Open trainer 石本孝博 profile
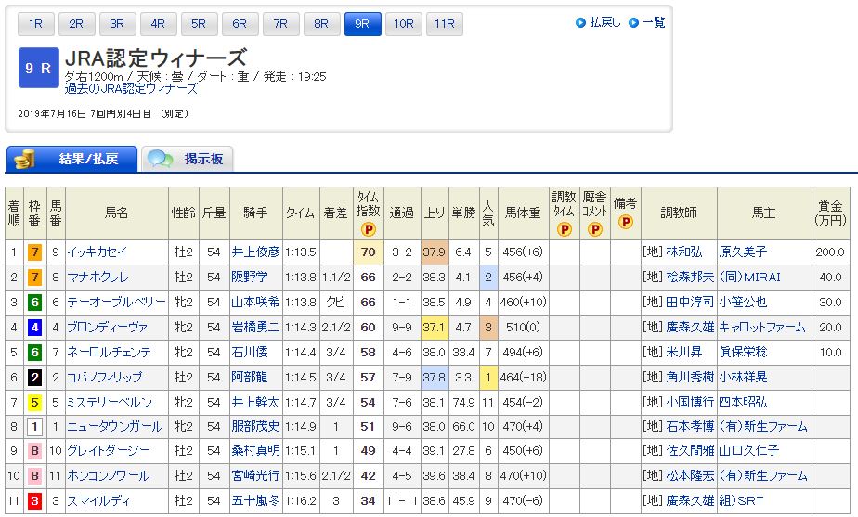 pyautogui.click(x=690, y=427)
